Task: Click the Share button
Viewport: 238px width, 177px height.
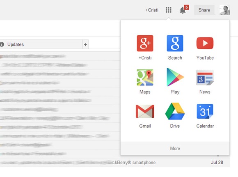Action: click(x=204, y=10)
